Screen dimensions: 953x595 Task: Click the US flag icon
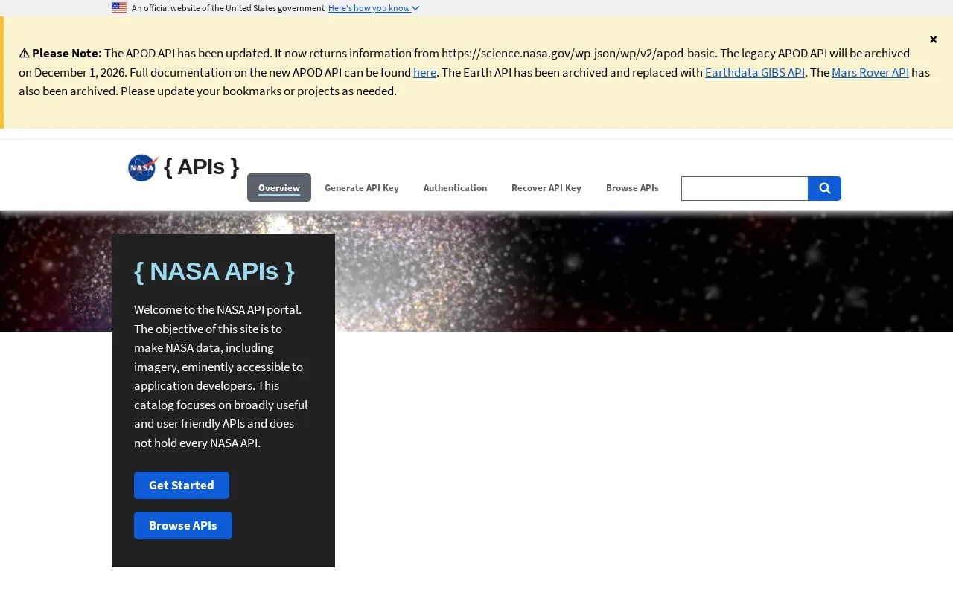119,8
